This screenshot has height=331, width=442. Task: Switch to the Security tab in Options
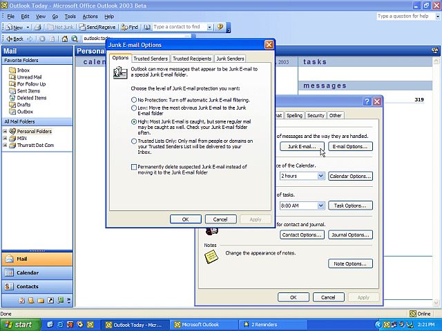[x=316, y=115]
